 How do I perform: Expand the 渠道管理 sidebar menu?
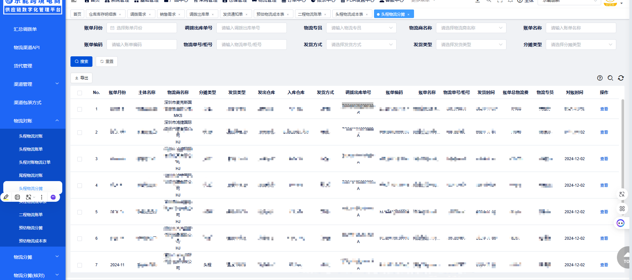33,84
